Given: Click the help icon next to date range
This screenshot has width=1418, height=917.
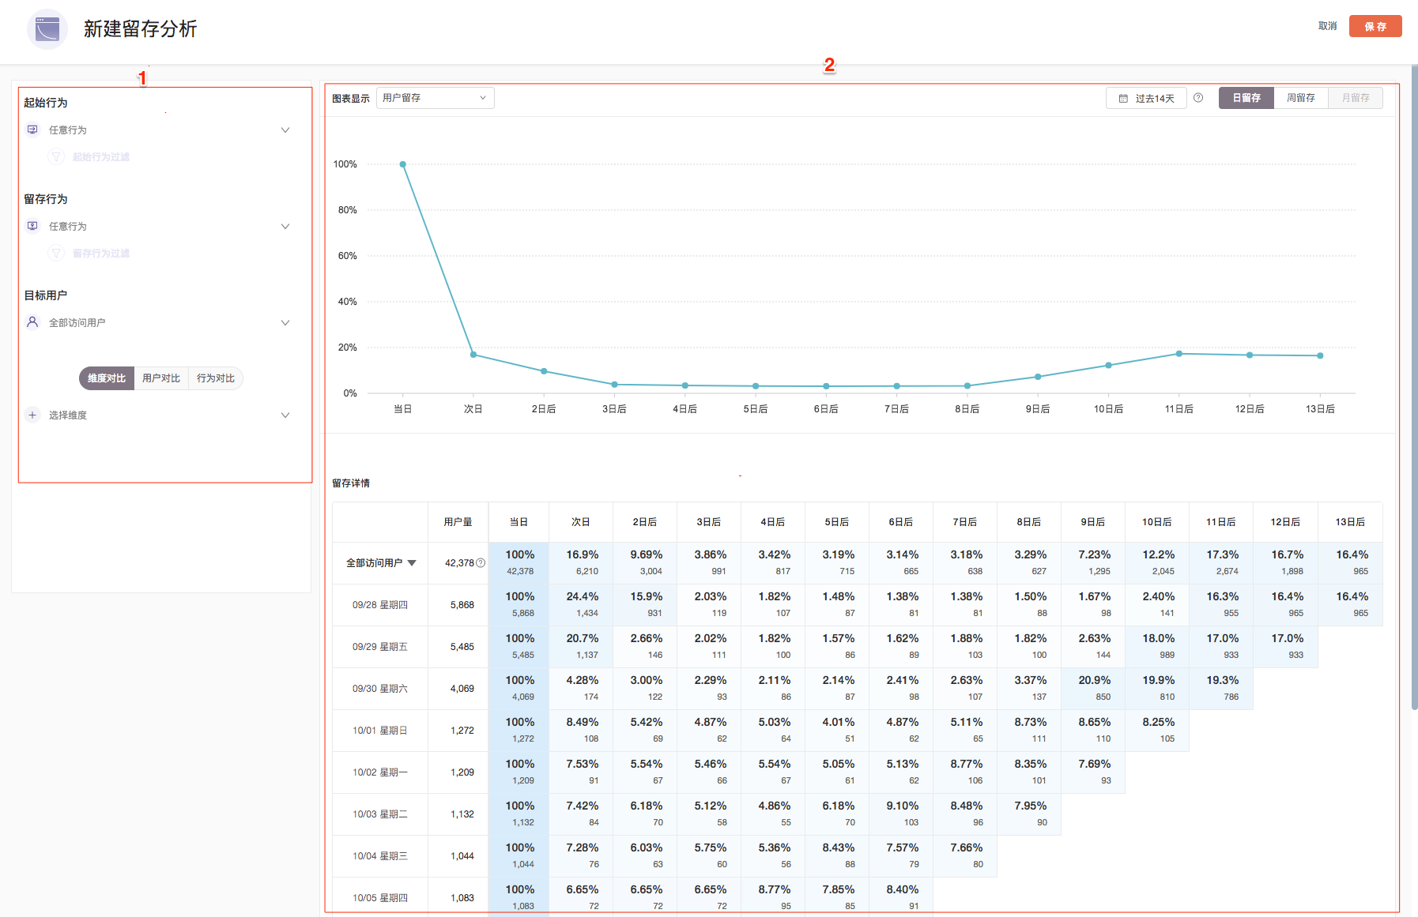Looking at the screenshot, I should coord(1198,98).
